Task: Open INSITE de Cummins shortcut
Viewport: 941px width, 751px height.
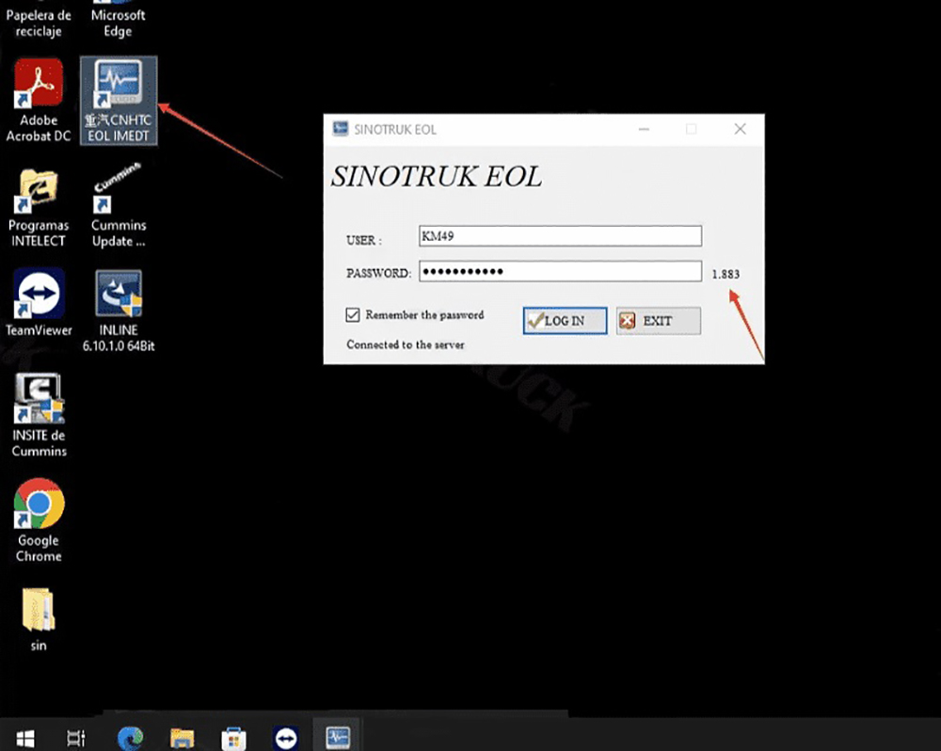Action: point(39,415)
